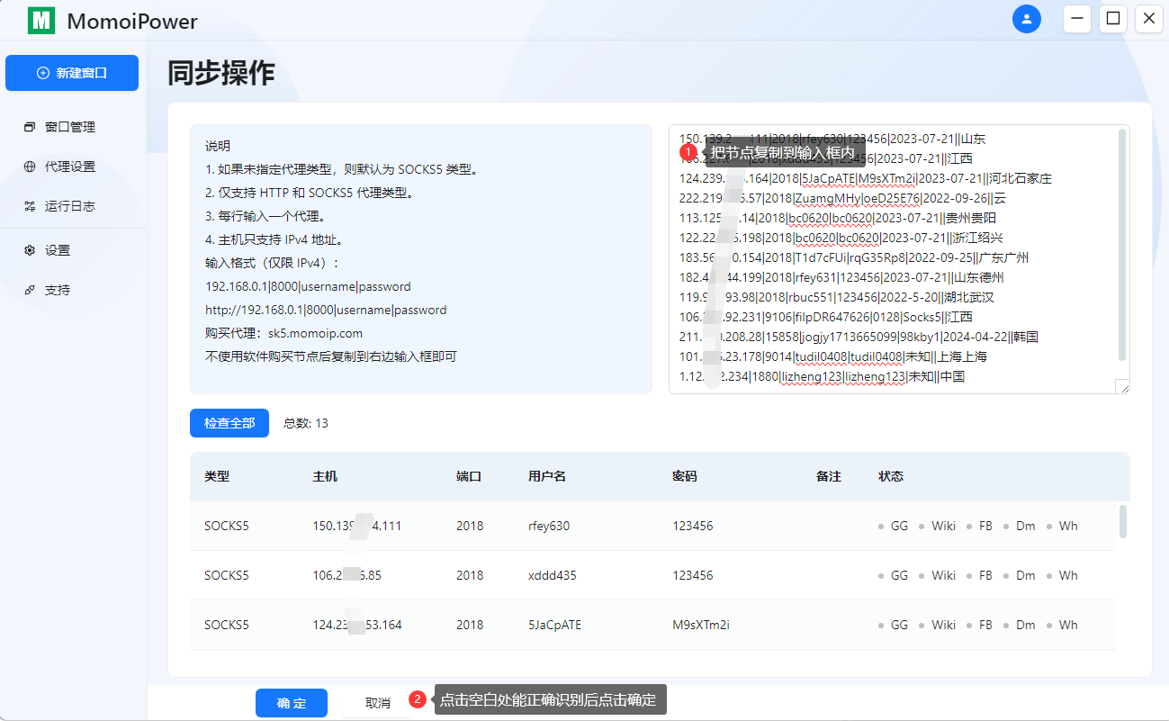Click the user account icon top right

(x=1027, y=19)
